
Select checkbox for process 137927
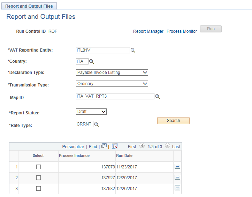38,178
